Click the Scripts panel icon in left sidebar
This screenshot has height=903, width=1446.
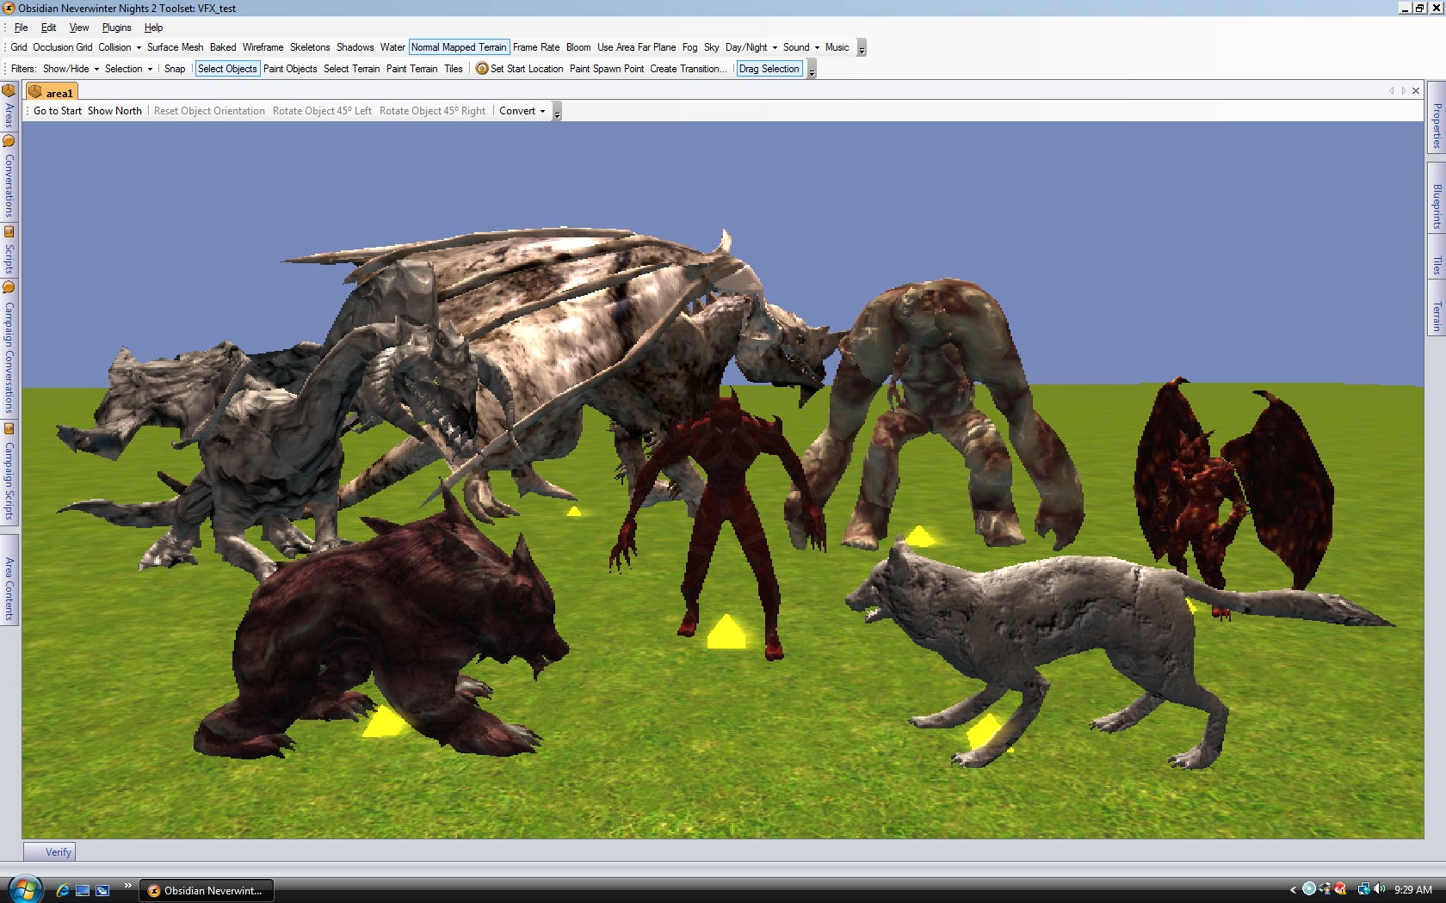(9, 232)
